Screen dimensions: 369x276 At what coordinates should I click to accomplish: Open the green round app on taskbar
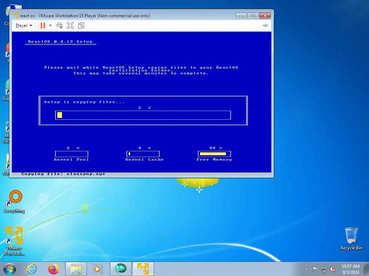click(x=120, y=269)
